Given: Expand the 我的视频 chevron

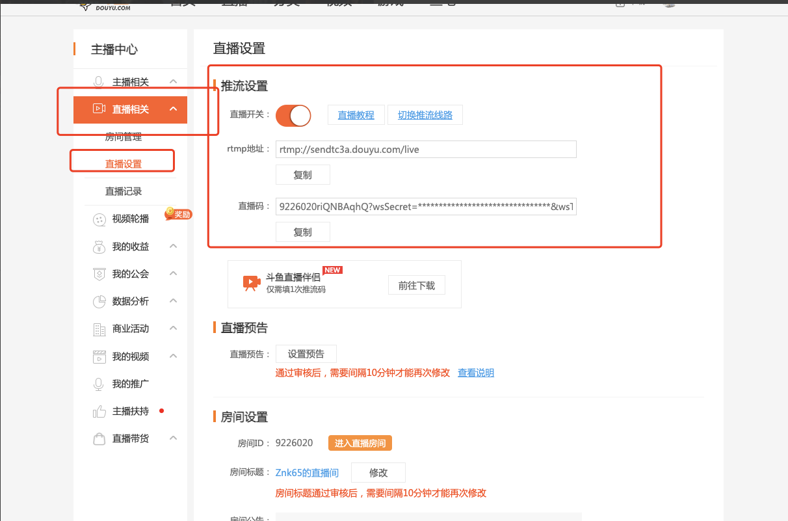Looking at the screenshot, I should pos(173,356).
